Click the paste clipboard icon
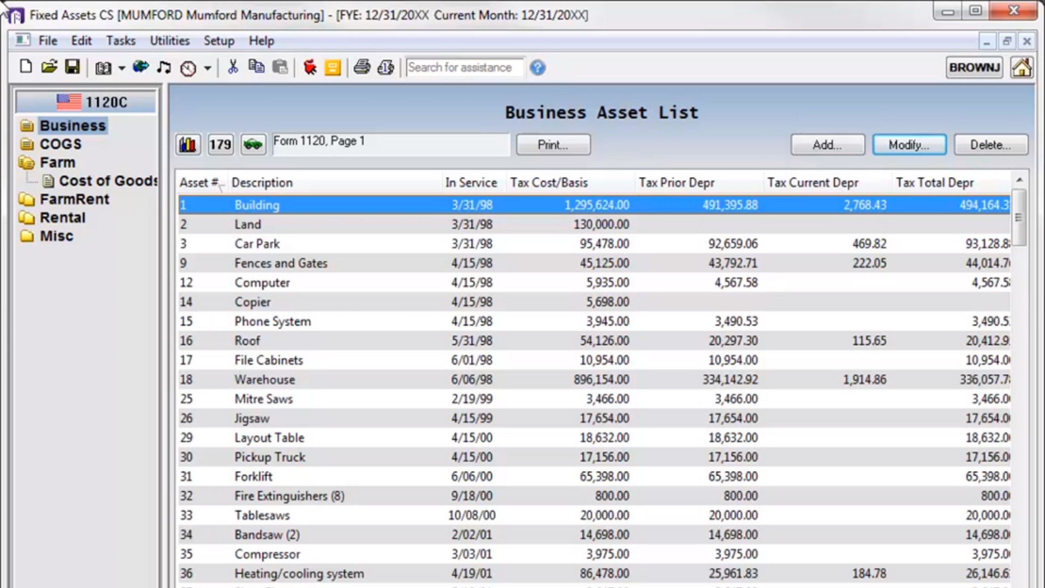1045x588 pixels. pos(280,67)
